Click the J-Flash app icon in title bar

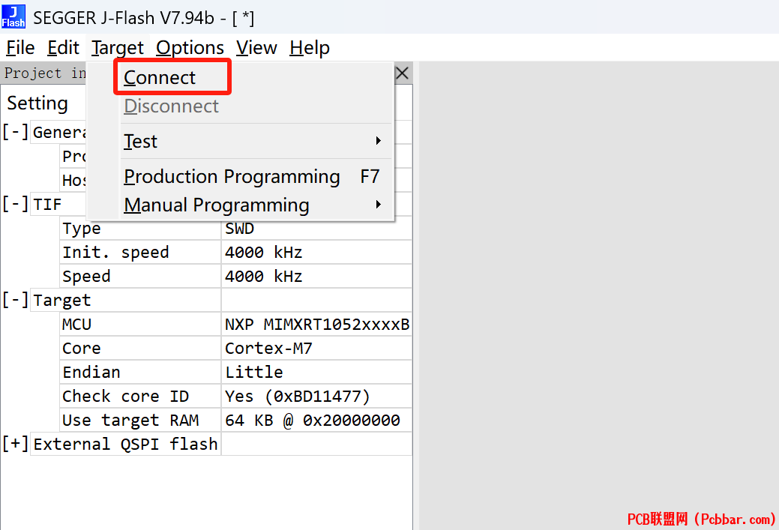pyautogui.click(x=13, y=16)
